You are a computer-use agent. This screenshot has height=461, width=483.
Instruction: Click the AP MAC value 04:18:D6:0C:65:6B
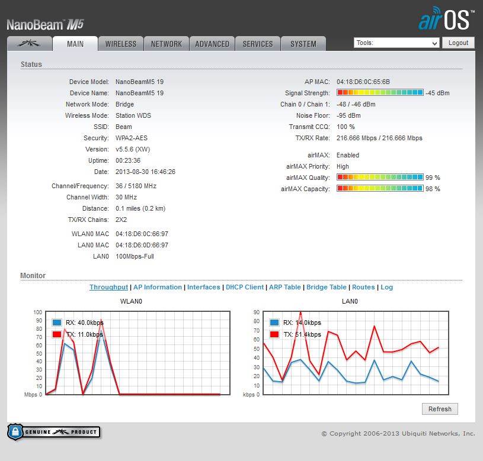click(x=363, y=82)
